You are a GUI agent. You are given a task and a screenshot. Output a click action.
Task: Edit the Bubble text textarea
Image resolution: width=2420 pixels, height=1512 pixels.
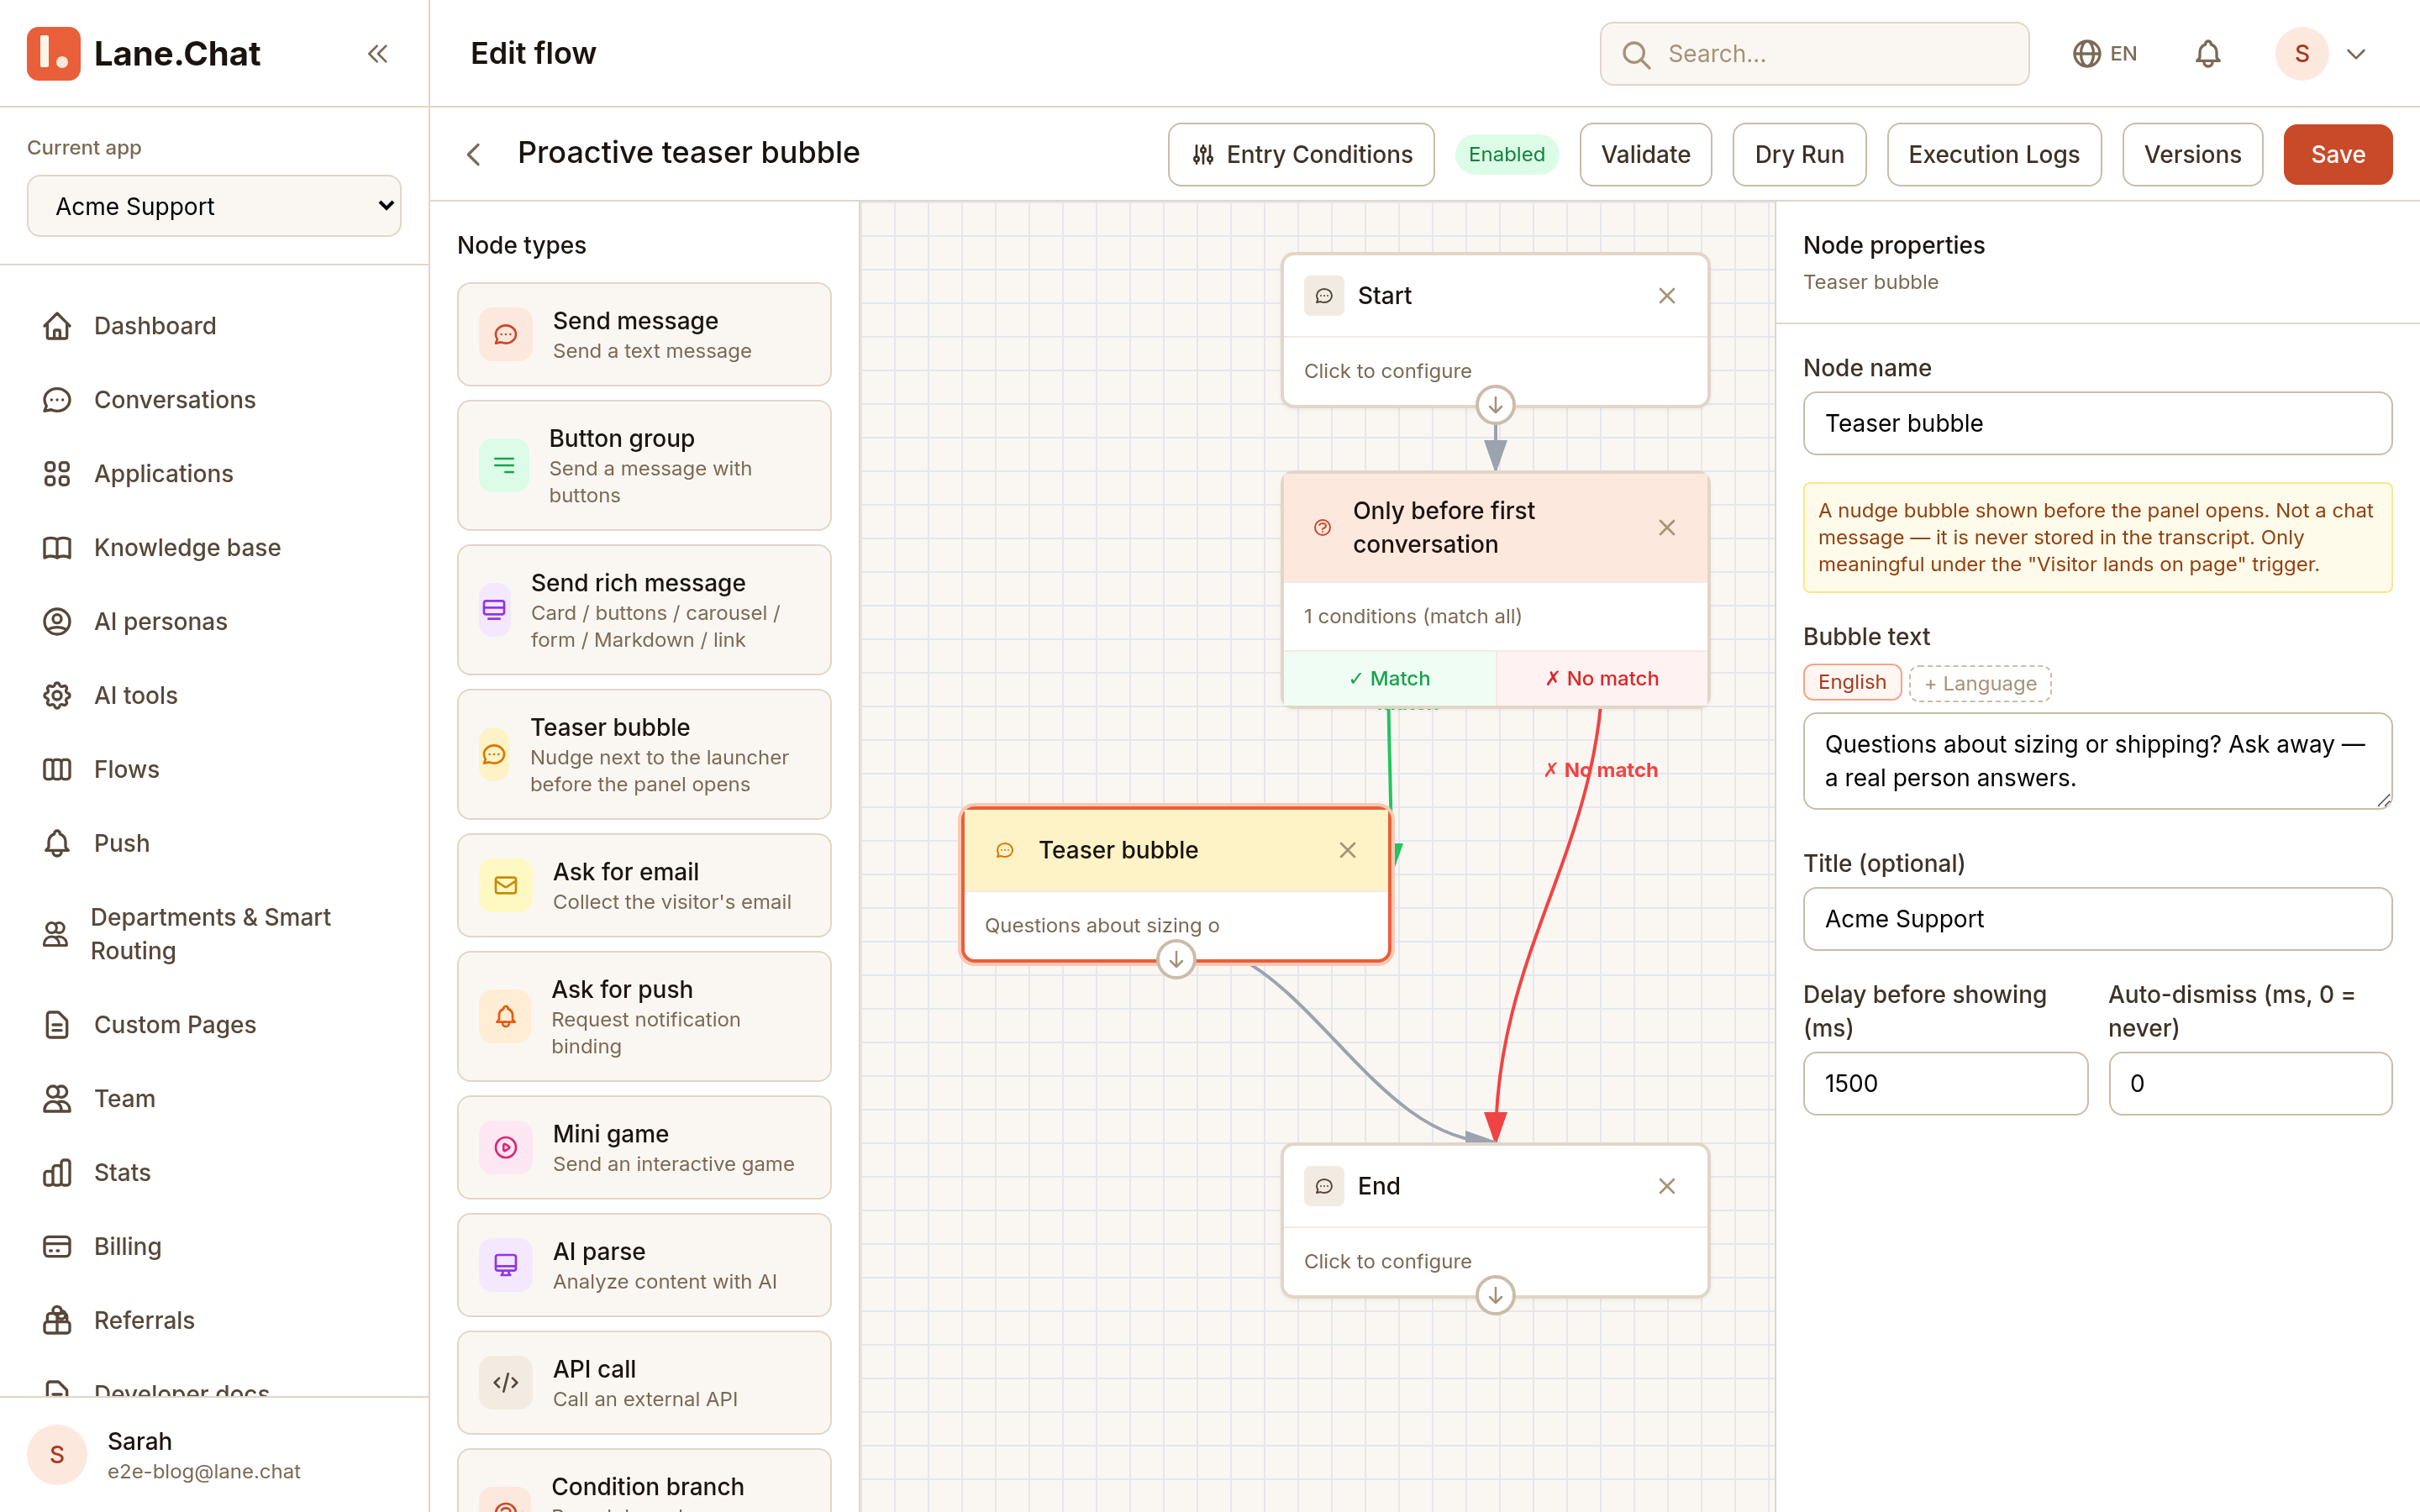click(x=2097, y=761)
